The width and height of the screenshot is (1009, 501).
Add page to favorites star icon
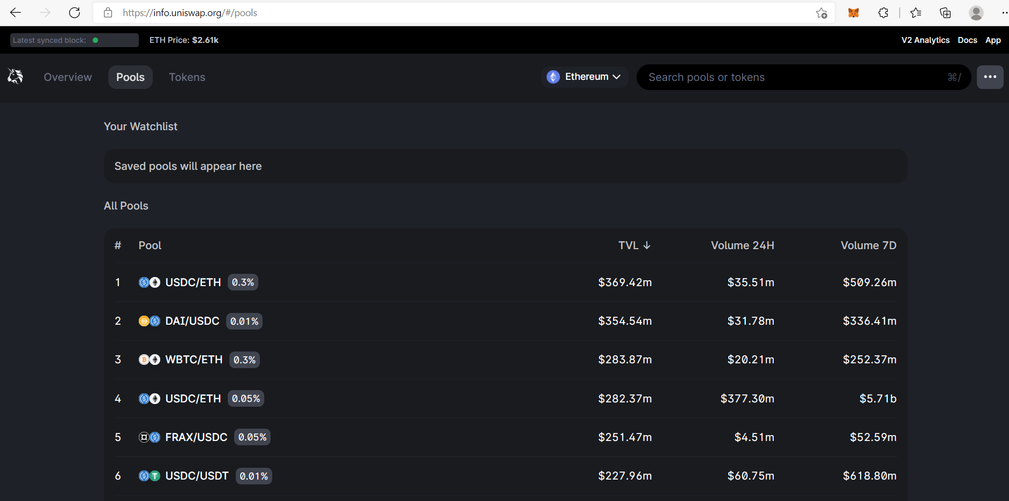(x=821, y=13)
